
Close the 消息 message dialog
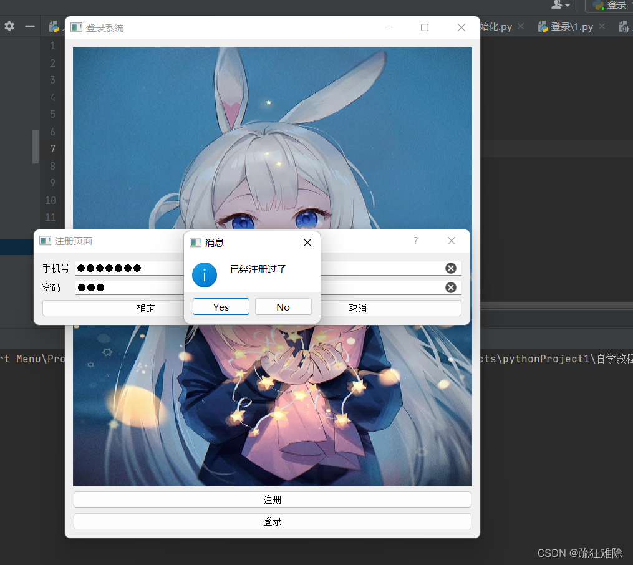tap(307, 243)
